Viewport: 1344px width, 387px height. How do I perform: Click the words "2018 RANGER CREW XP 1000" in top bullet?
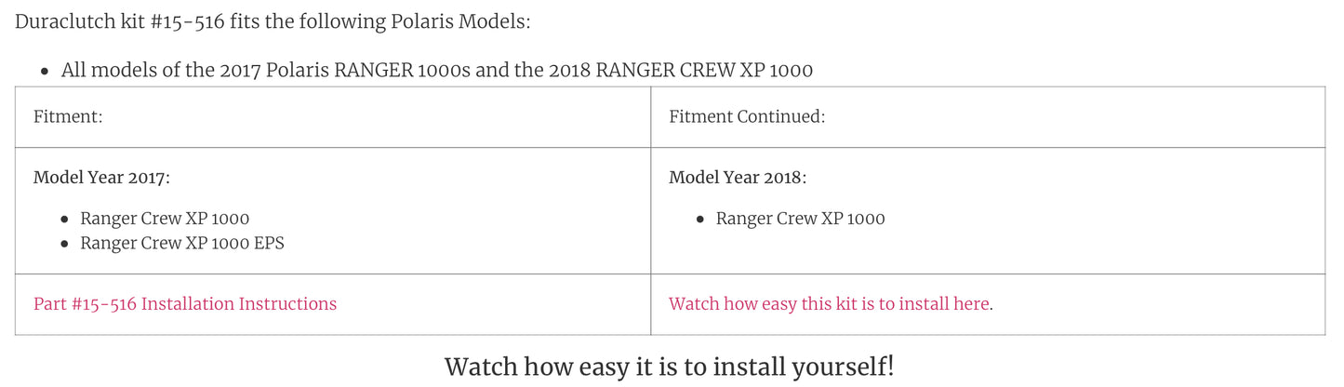703,71
